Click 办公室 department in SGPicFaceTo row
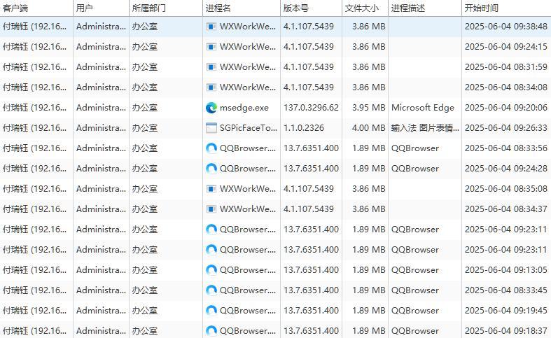The image size is (551, 338). tap(145, 128)
